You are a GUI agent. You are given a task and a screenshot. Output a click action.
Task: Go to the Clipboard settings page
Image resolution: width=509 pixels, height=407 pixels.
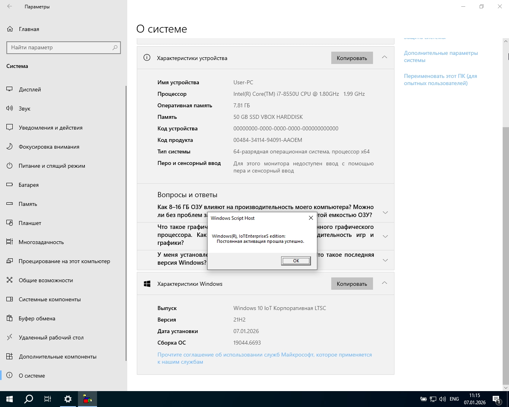point(37,318)
